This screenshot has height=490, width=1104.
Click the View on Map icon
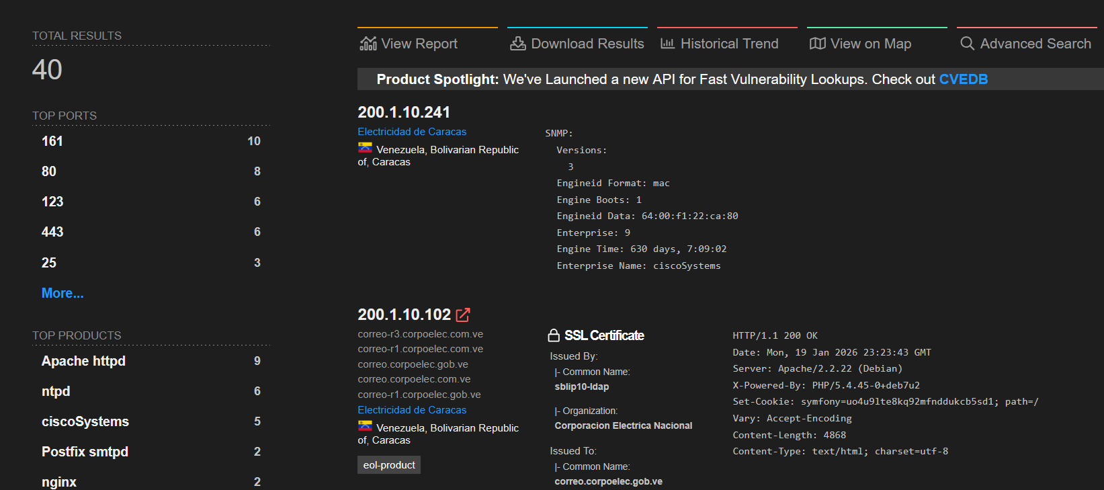pyautogui.click(x=818, y=44)
